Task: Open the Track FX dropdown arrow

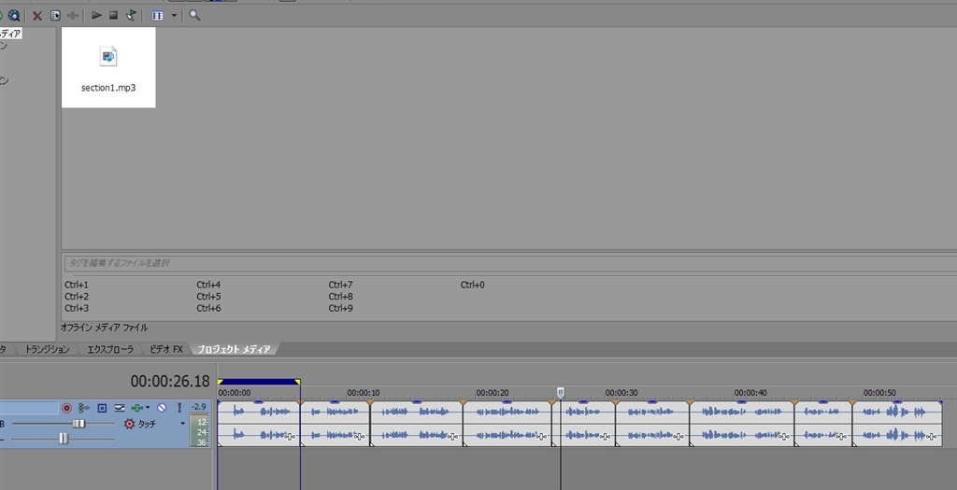Action: 148,408
